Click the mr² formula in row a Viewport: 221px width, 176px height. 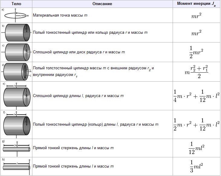point(197,16)
